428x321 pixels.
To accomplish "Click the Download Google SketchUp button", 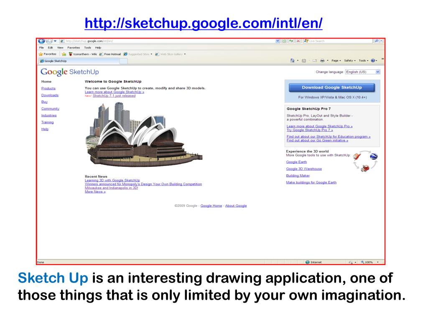I will point(331,88).
